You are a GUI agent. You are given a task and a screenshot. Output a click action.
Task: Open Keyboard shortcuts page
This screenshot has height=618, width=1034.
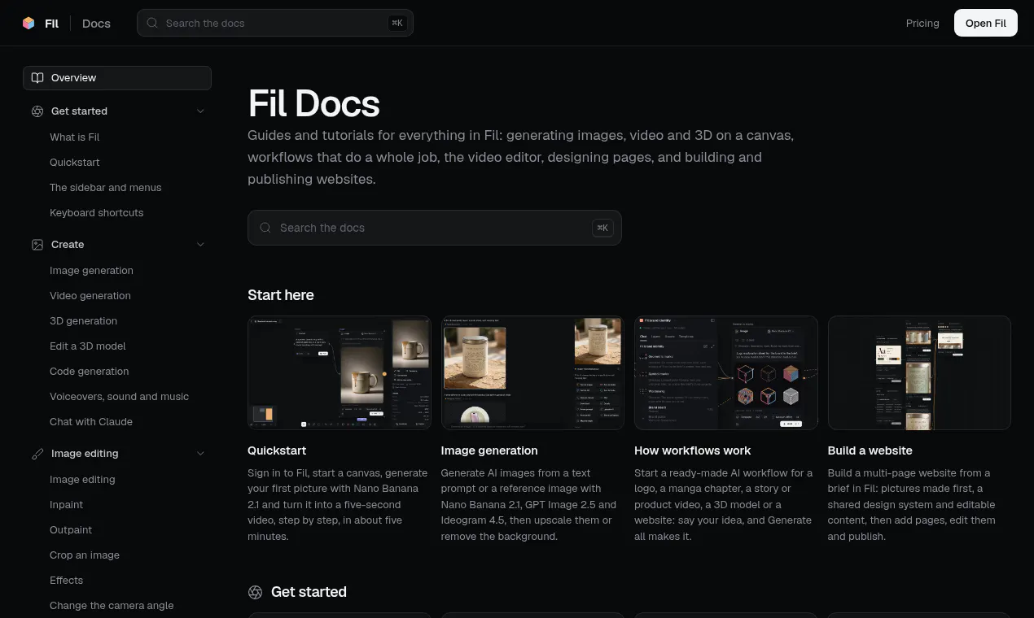(x=97, y=213)
